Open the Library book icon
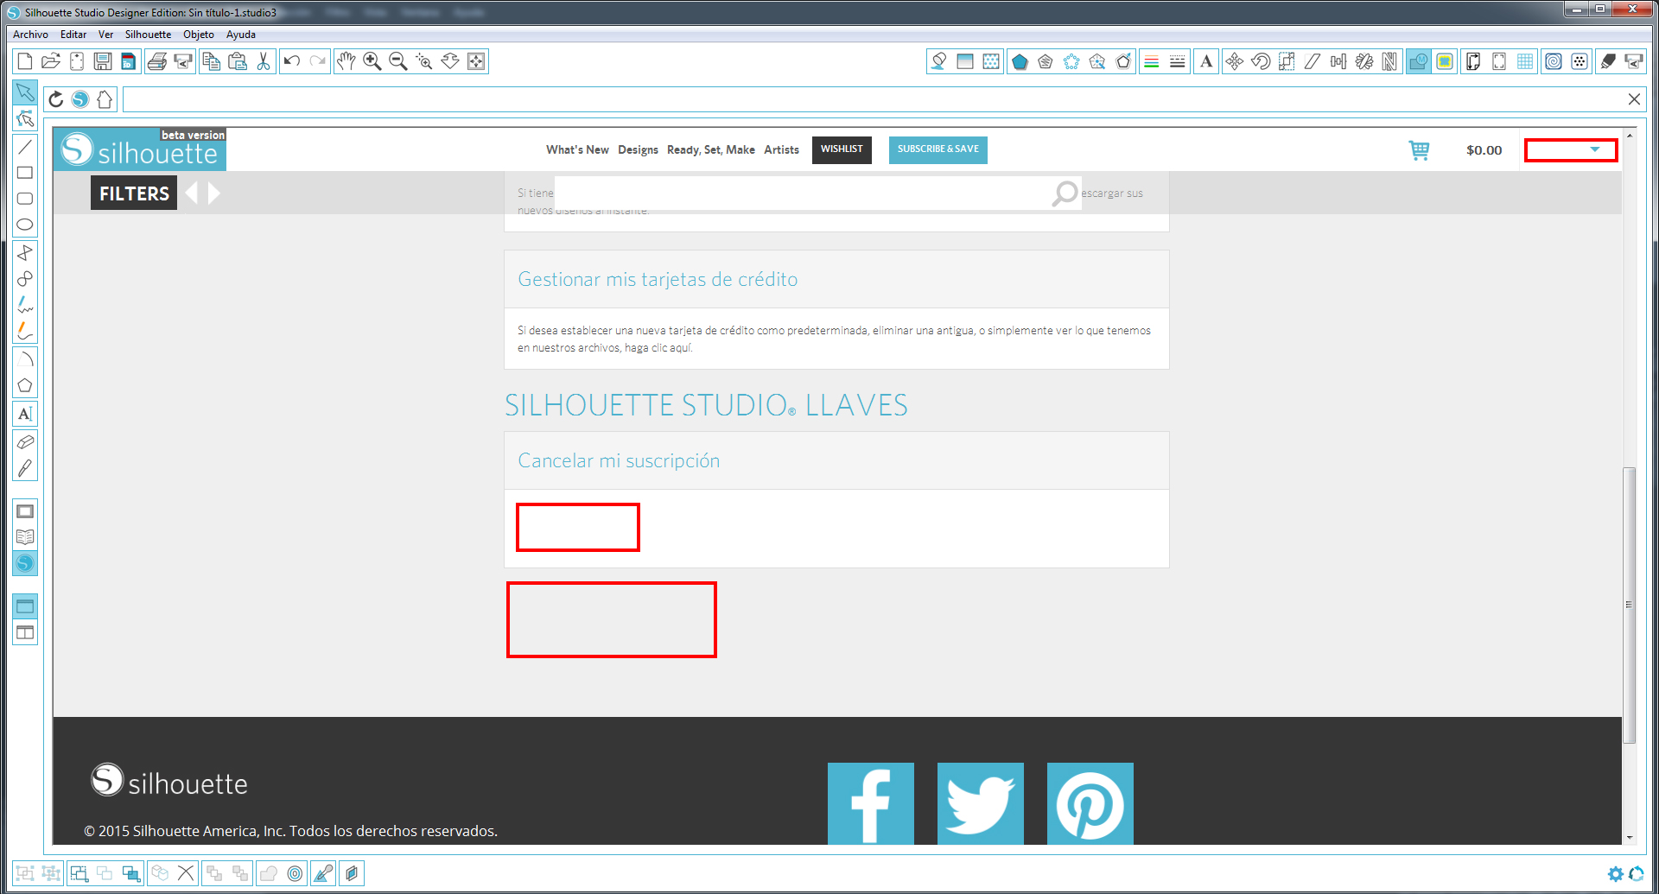 pos(25,537)
